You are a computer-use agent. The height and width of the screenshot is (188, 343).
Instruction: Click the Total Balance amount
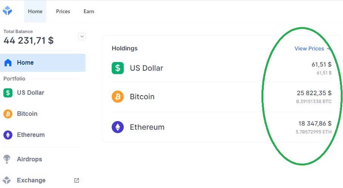coord(29,40)
